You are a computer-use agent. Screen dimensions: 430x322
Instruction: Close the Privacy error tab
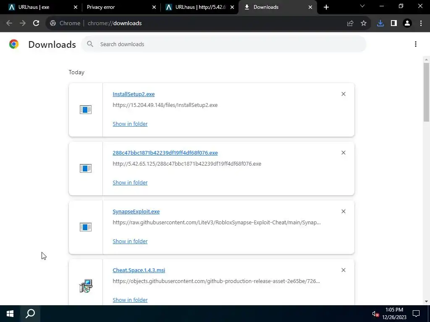pos(154,7)
